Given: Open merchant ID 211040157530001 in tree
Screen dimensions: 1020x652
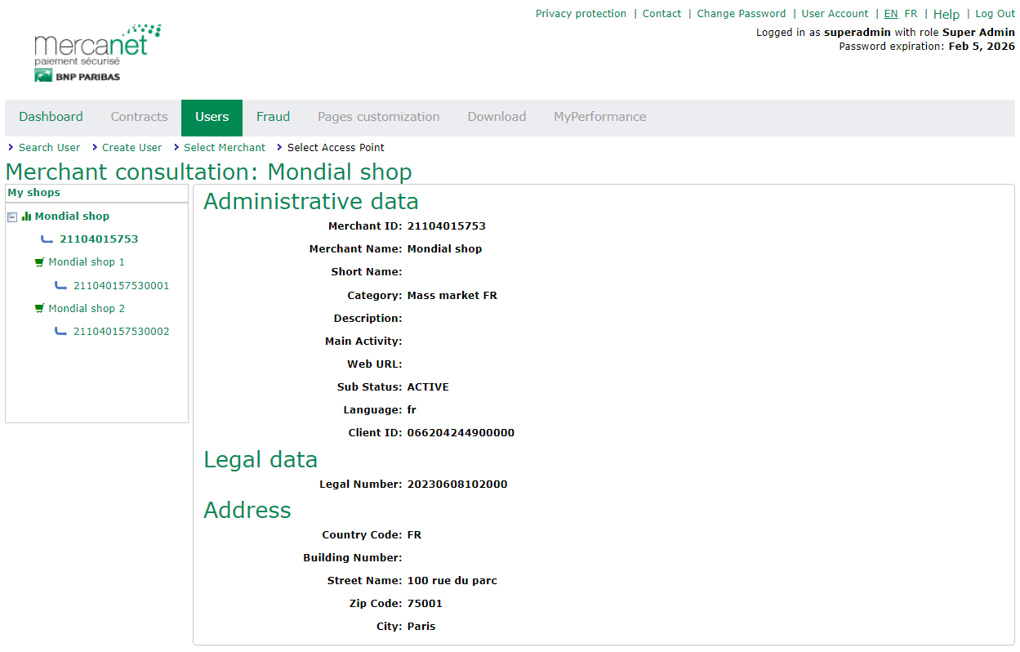Looking at the screenshot, I should (x=121, y=286).
